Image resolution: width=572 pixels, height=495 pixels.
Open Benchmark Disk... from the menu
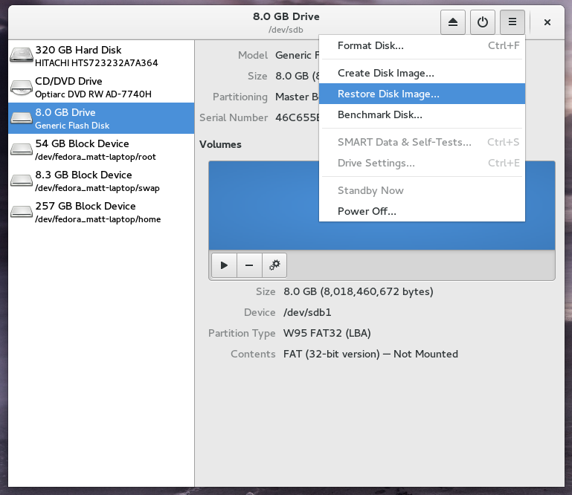[x=379, y=115]
